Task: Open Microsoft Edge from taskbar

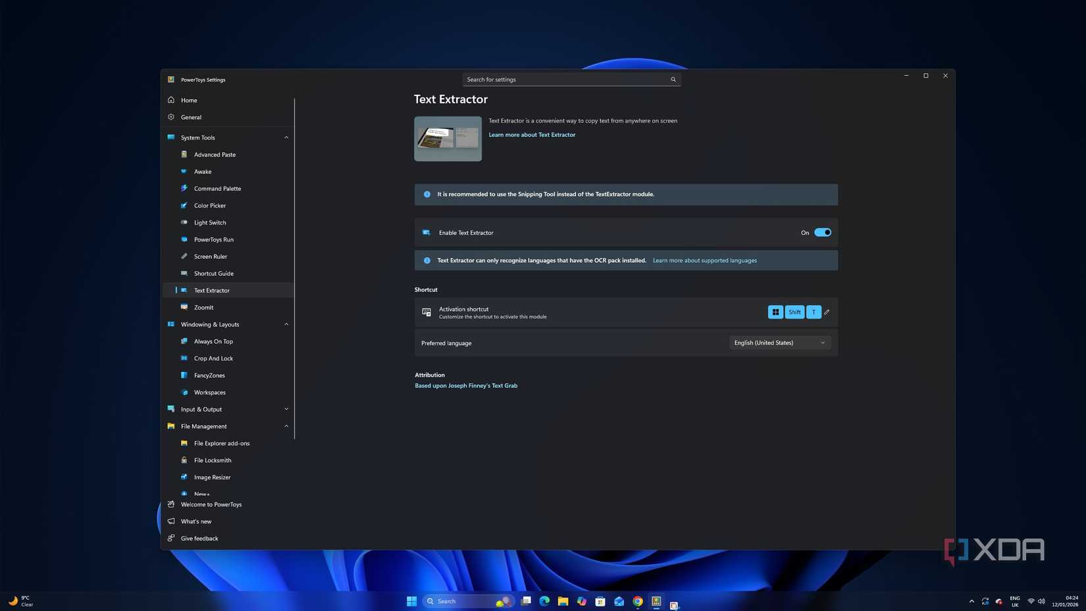Action: [x=544, y=601]
